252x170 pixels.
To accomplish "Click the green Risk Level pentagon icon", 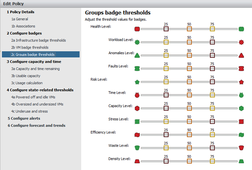I will [137, 82].
